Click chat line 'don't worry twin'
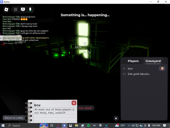 point(20,24)
